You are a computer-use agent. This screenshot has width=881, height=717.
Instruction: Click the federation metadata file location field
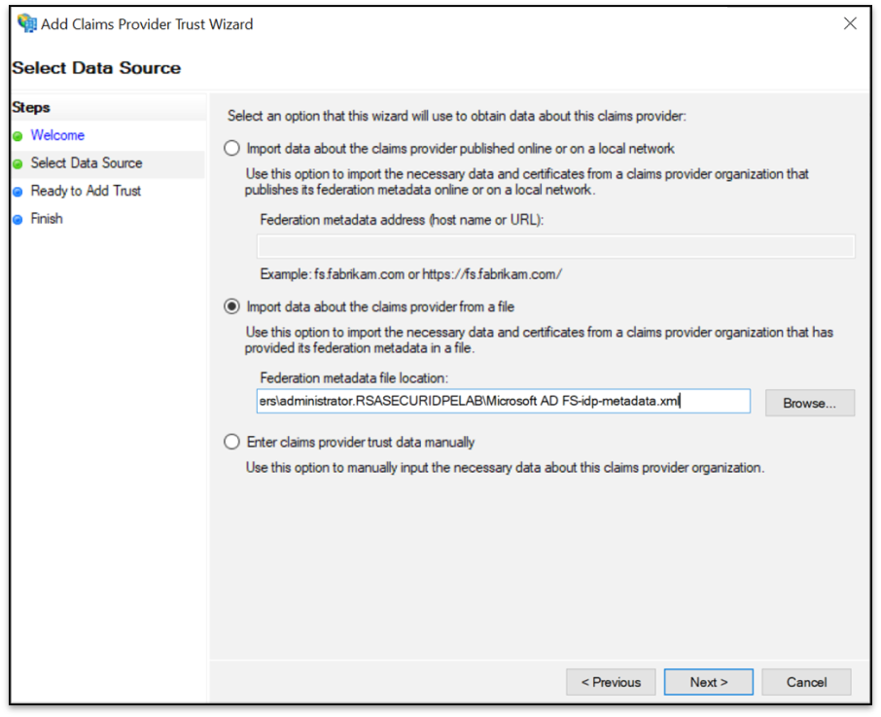click(x=505, y=401)
